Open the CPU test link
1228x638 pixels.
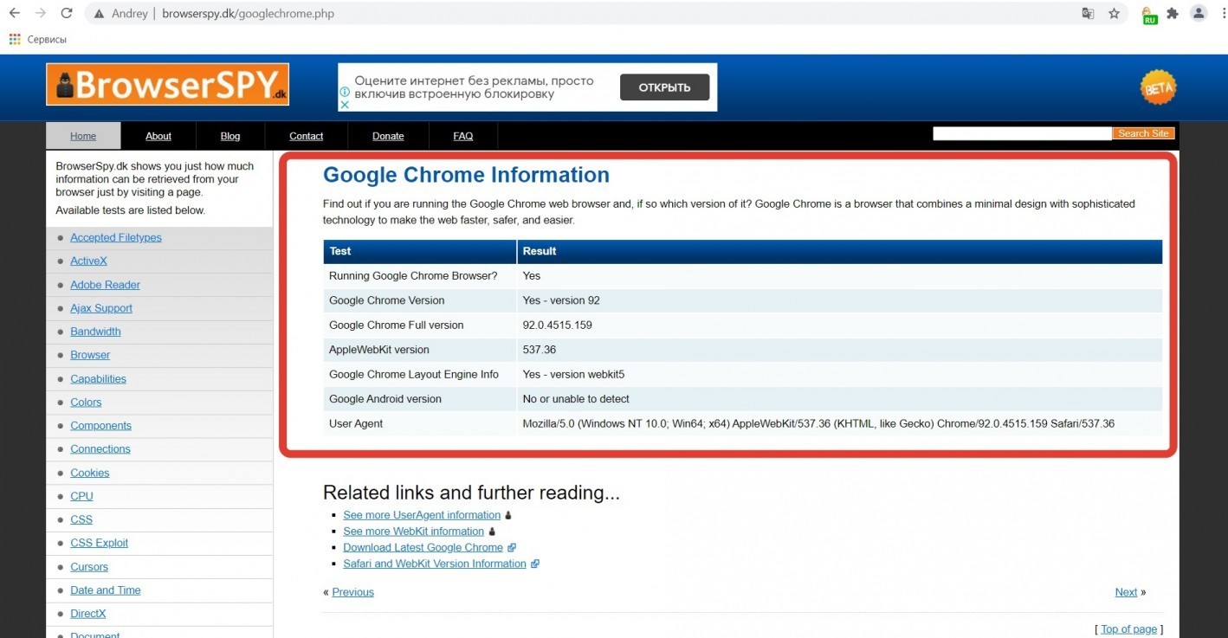[x=81, y=496]
